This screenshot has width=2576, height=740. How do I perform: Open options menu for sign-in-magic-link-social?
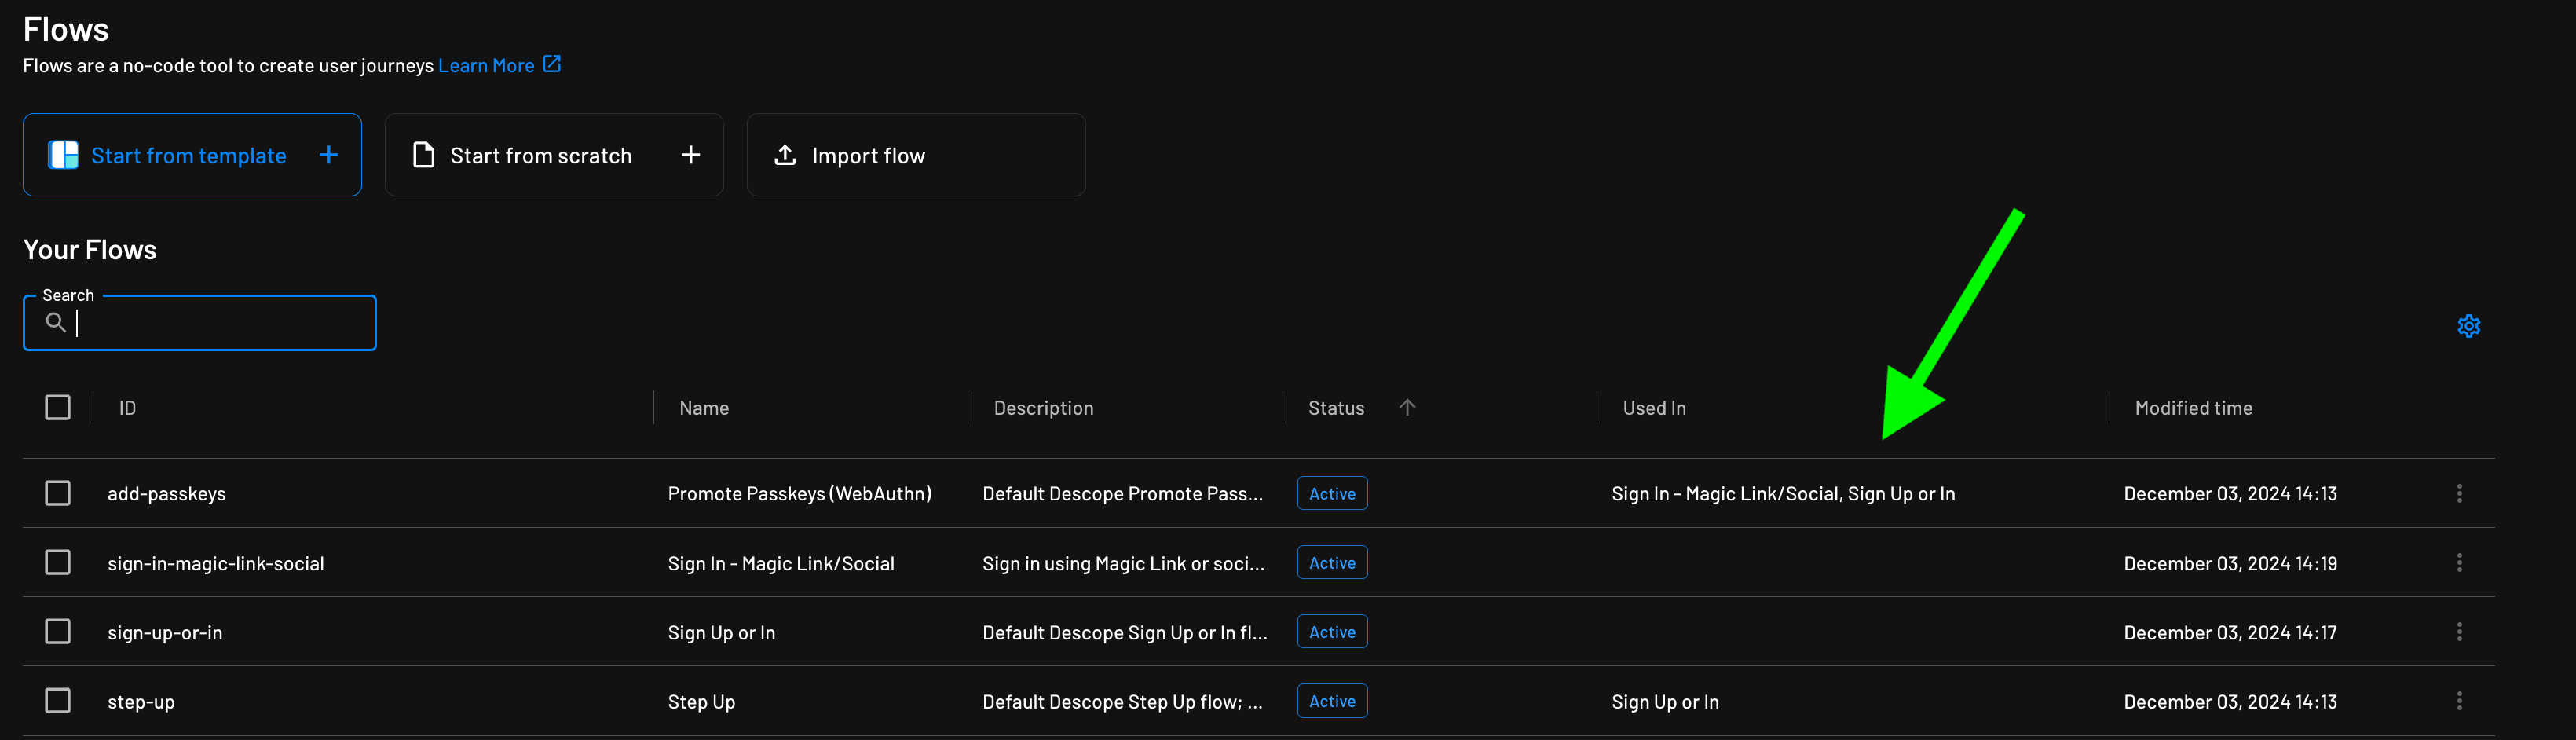coord(2460,562)
